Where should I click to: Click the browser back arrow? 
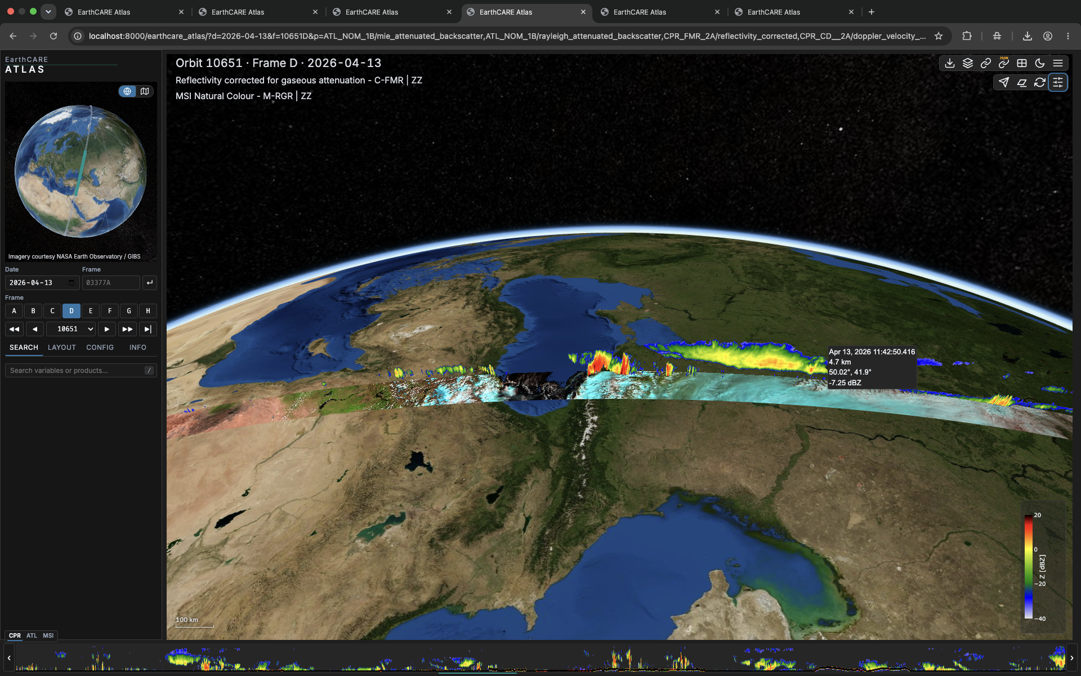click(13, 36)
